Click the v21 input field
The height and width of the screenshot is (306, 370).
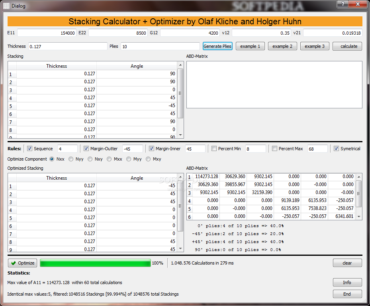[x=333, y=33]
